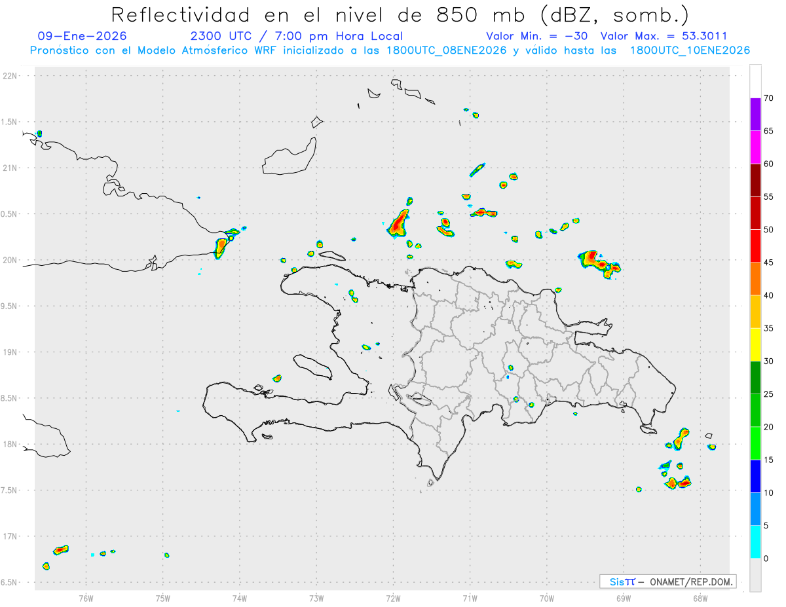
Task: Click the '74W' longitude axis label
Action: point(240,598)
